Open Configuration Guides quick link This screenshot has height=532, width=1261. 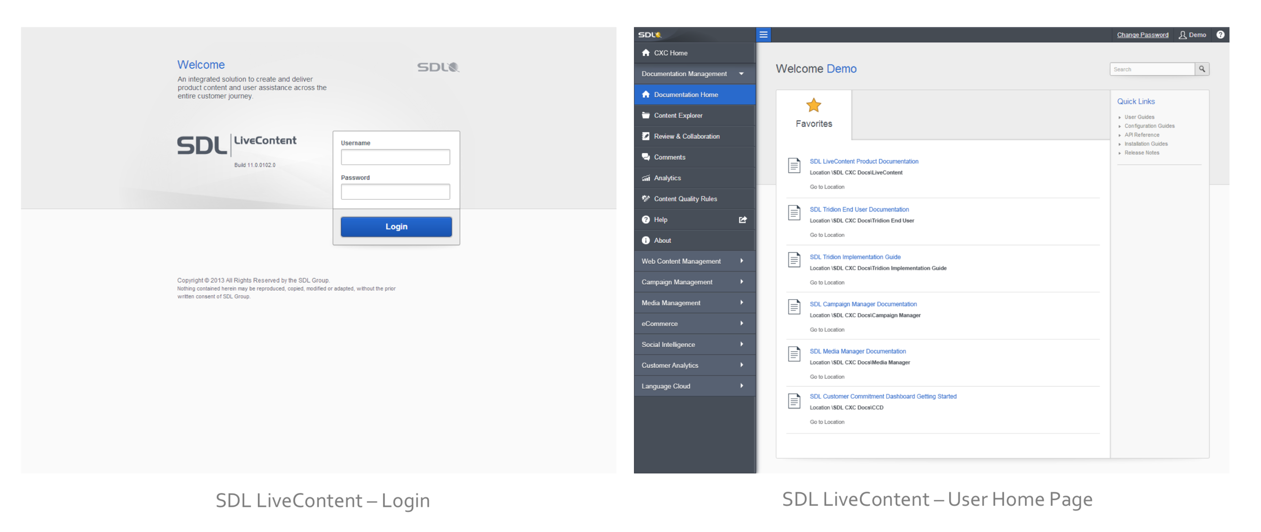(1149, 126)
